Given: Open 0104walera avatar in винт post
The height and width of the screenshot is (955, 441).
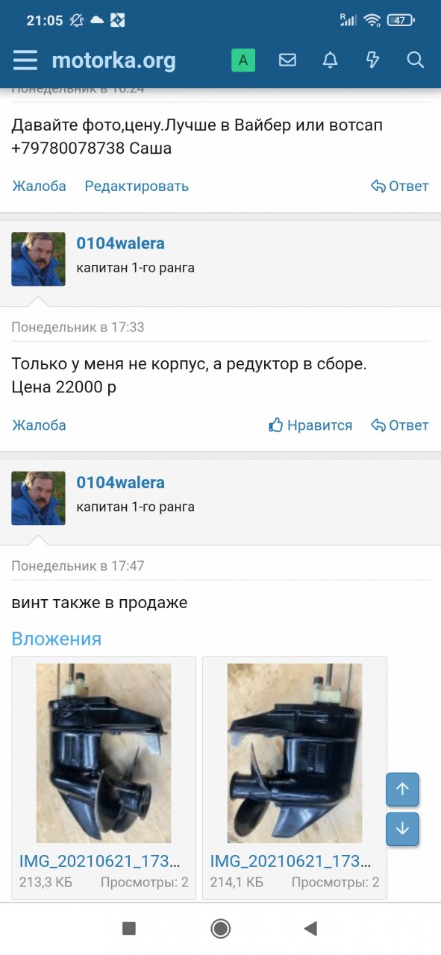Looking at the screenshot, I should (x=38, y=498).
